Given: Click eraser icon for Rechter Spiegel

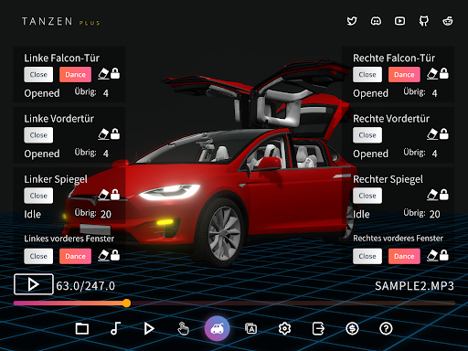Looking at the screenshot, I should 432,195.
